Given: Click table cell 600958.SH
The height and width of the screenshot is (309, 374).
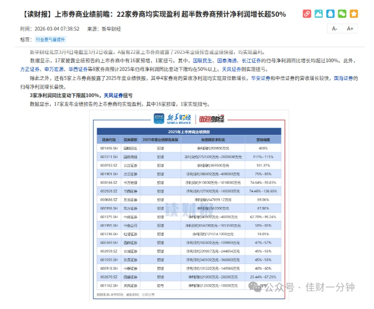Looking at the screenshot, I should (x=109, y=208).
